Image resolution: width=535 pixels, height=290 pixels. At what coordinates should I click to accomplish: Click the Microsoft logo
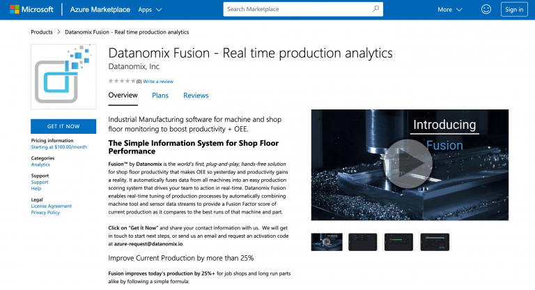tap(32, 9)
